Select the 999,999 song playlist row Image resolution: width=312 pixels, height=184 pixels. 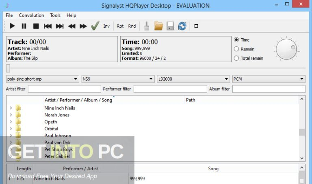coord(153,178)
